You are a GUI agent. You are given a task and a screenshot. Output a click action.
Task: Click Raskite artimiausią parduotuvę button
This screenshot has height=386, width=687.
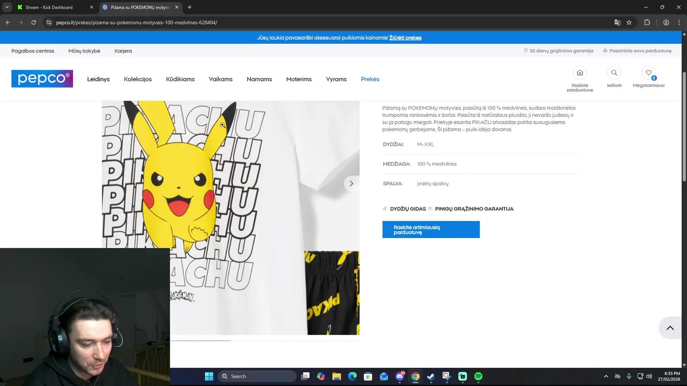(x=431, y=229)
